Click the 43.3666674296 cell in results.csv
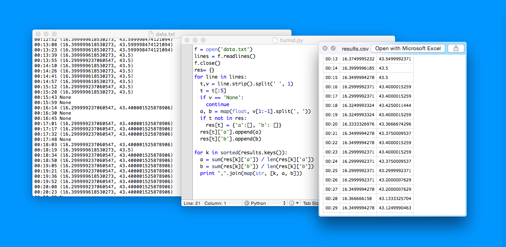 click(x=395, y=124)
